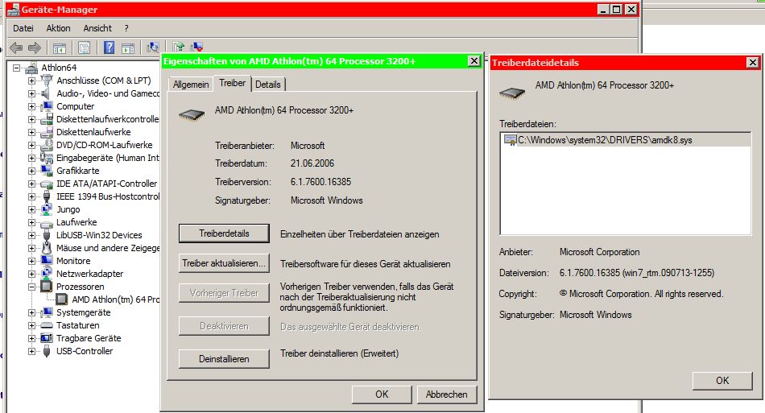Click the Tastaturen keyboard icon
This screenshot has height=413, width=765.
[47, 325]
